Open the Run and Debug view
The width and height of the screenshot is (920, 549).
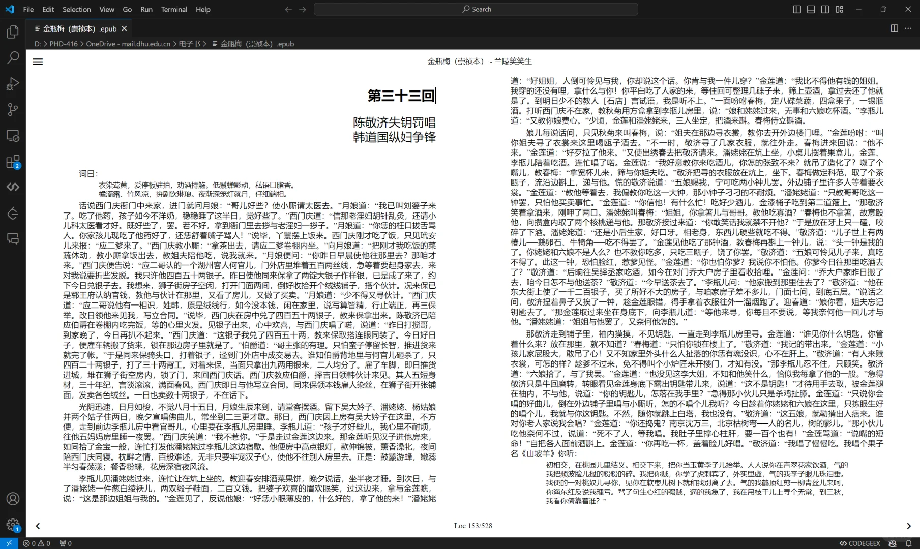(x=13, y=83)
